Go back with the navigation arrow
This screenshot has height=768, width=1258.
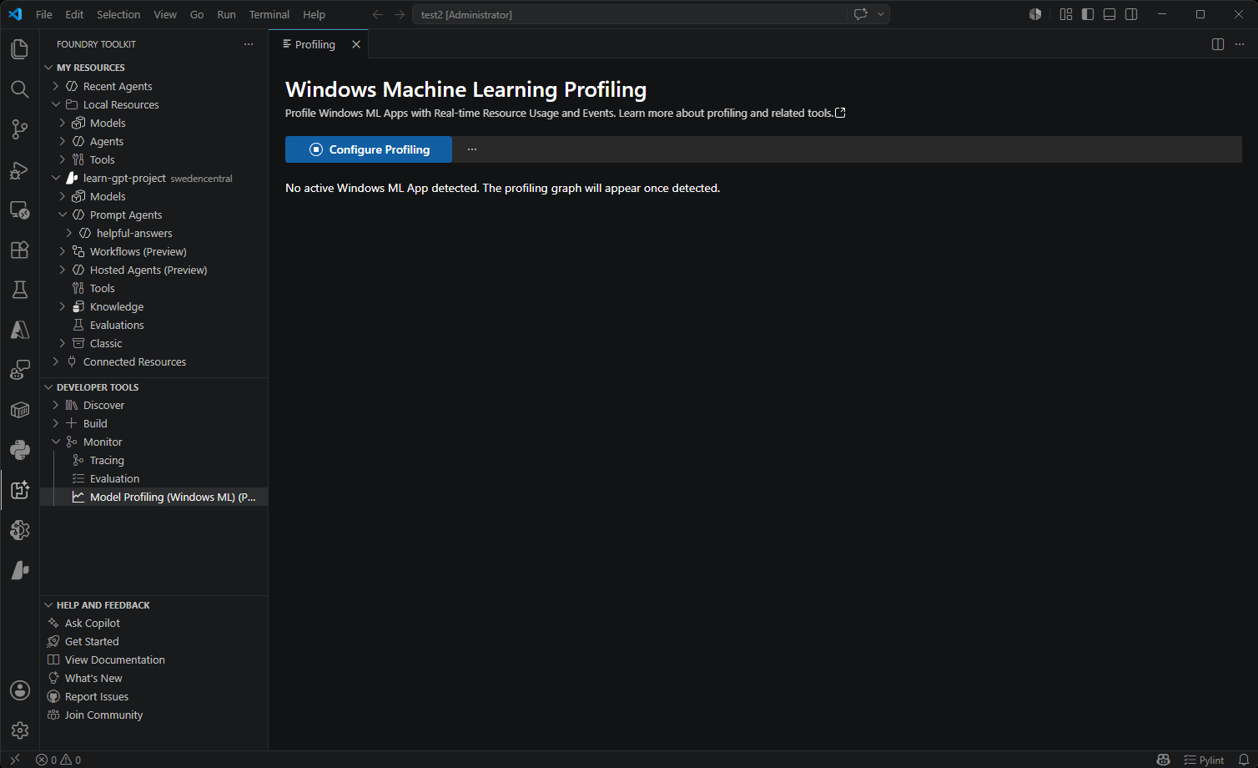coord(378,14)
